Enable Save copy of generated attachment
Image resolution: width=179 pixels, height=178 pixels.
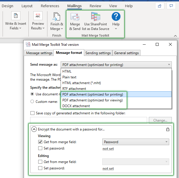coord(32,113)
